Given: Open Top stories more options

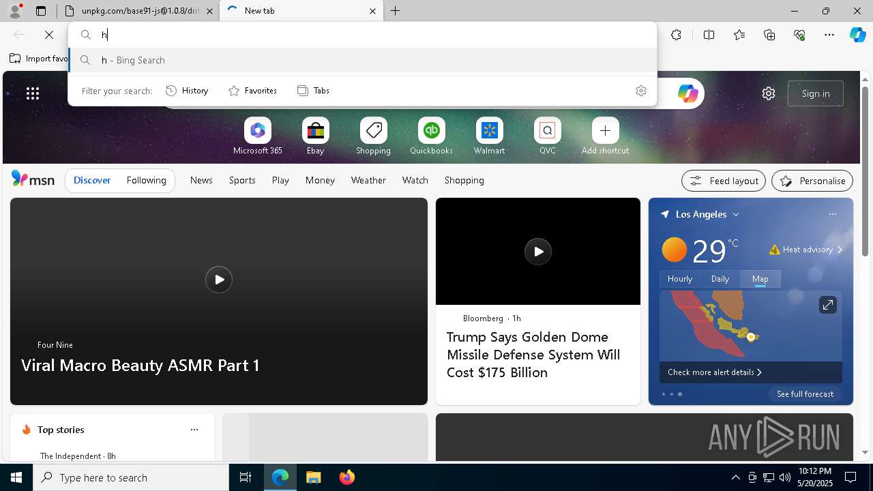Looking at the screenshot, I should coord(194,430).
